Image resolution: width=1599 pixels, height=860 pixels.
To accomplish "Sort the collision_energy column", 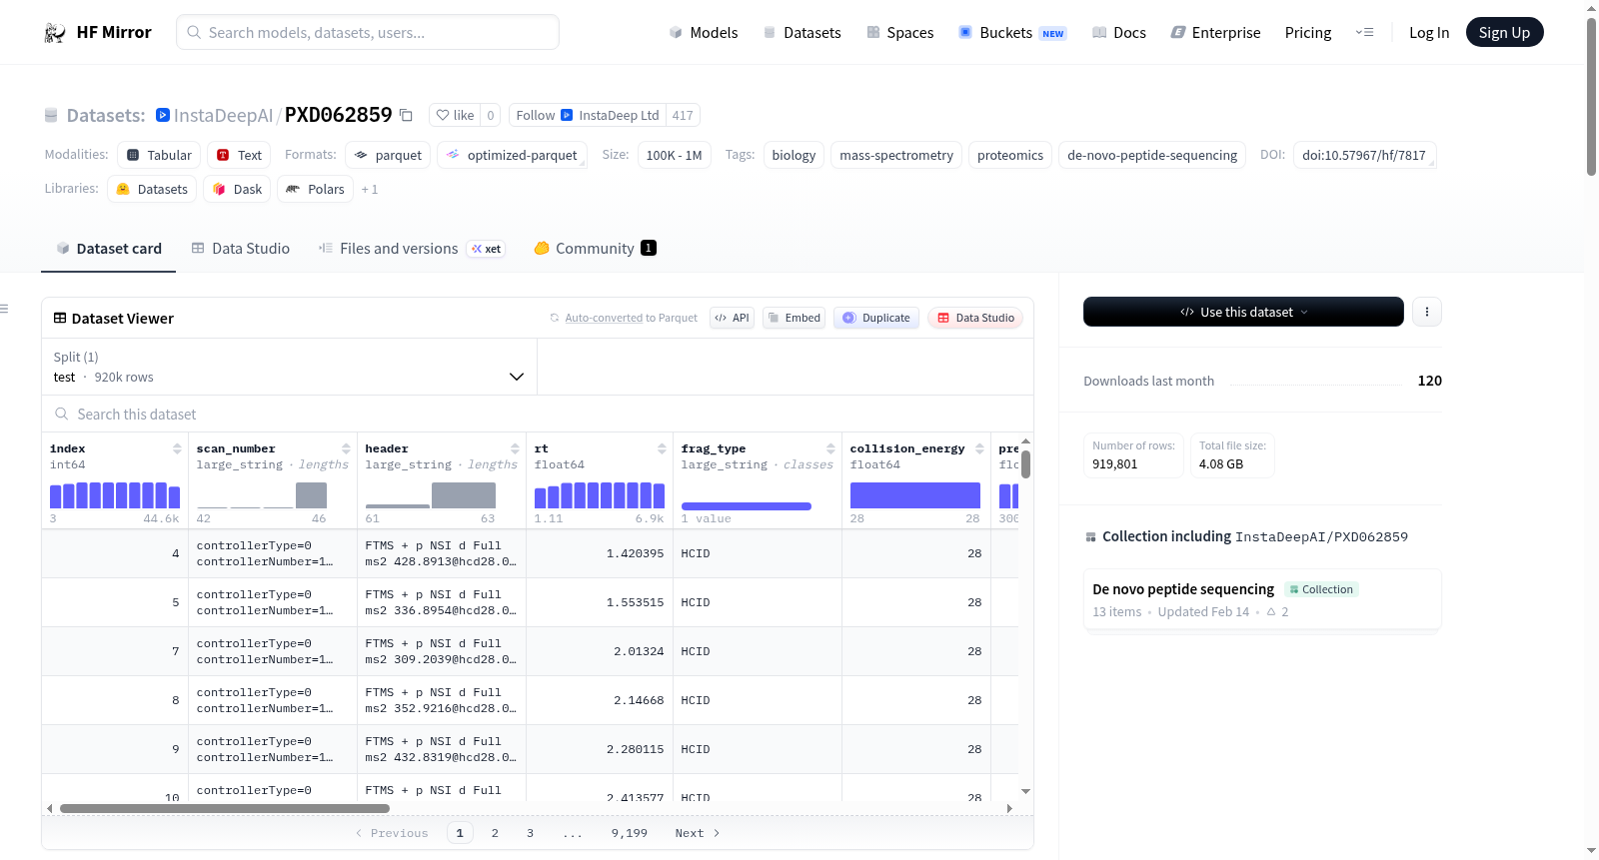I will 979,449.
